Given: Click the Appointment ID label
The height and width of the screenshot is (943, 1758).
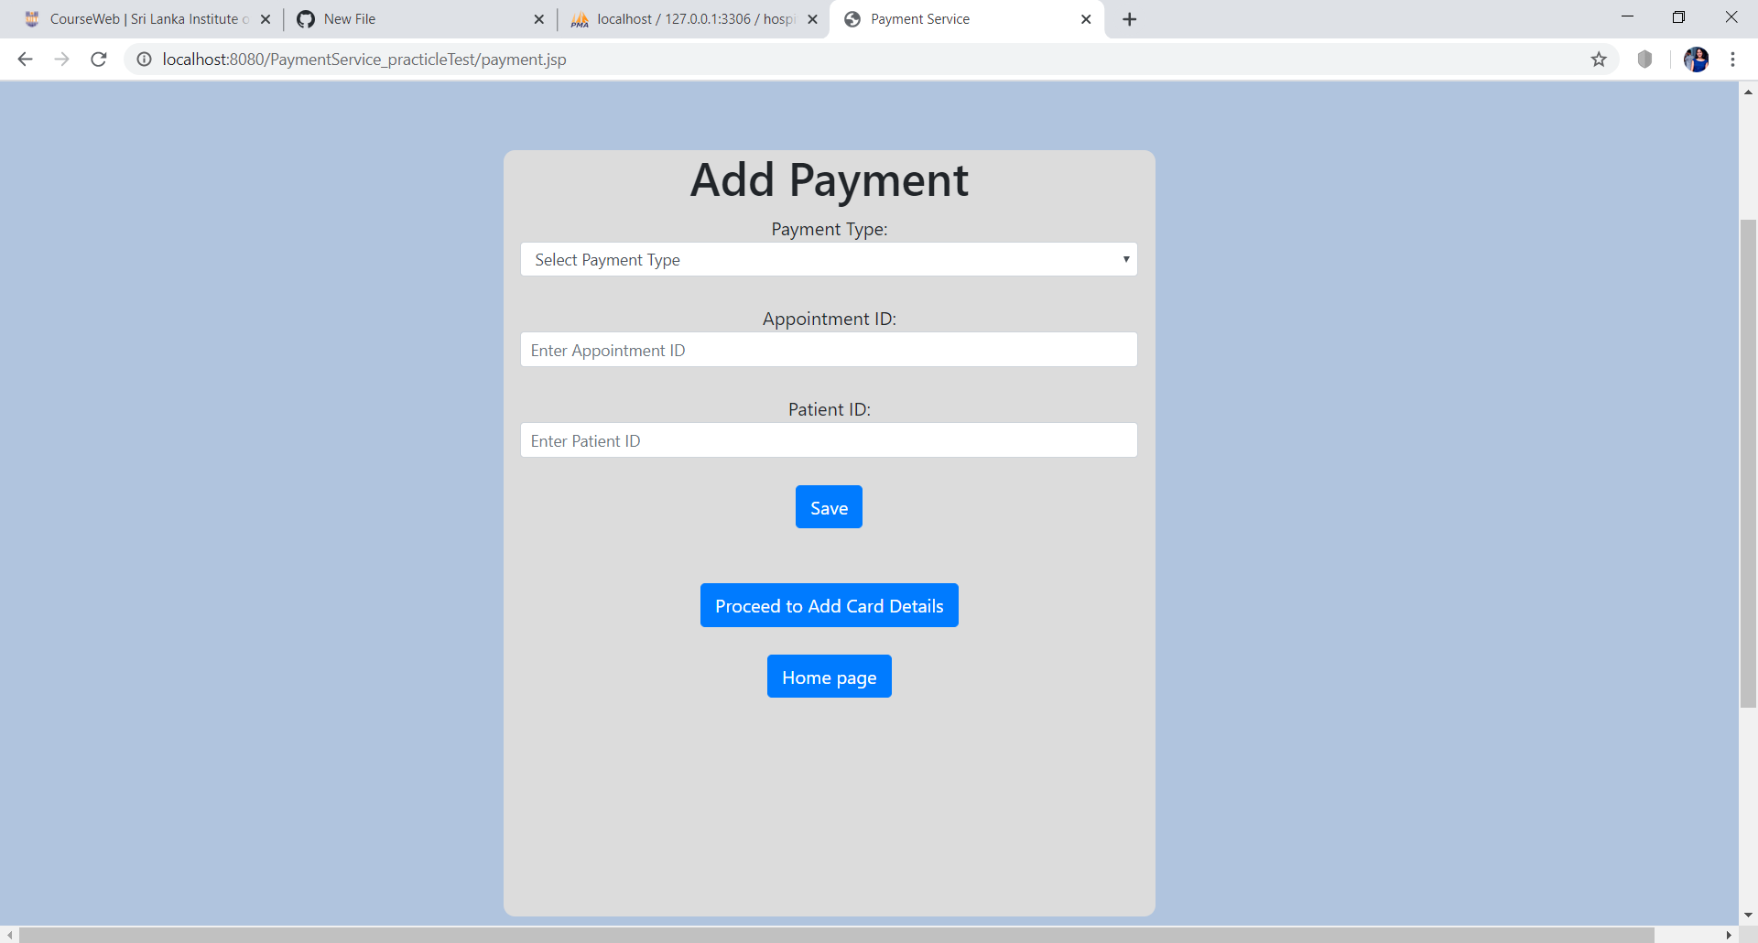Looking at the screenshot, I should point(829,319).
